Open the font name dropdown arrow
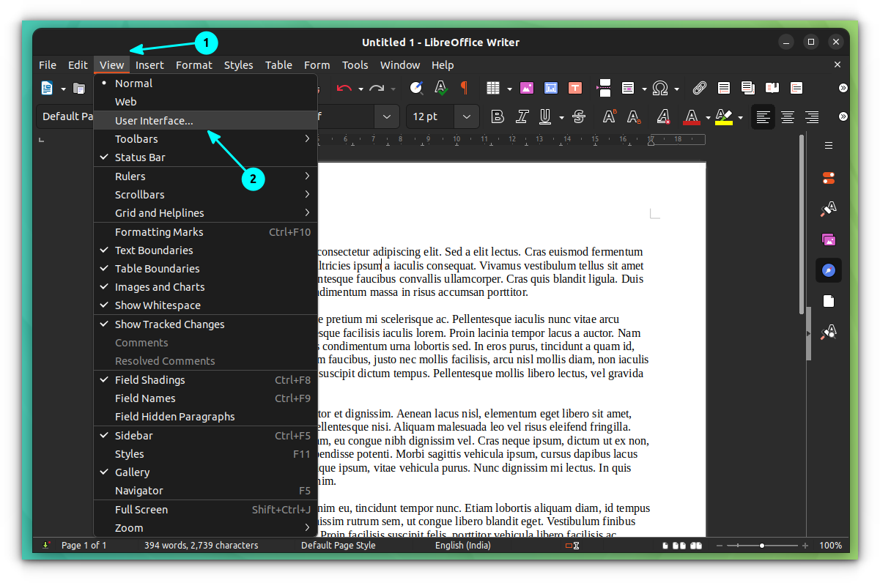The image size is (880, 583). click(386, 116)
